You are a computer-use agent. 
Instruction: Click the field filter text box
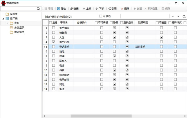point(145,16)
